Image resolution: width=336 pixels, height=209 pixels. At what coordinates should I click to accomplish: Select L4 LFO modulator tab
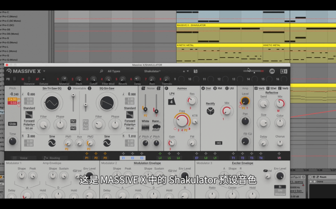pyautogui.click(x=160, y=158)
